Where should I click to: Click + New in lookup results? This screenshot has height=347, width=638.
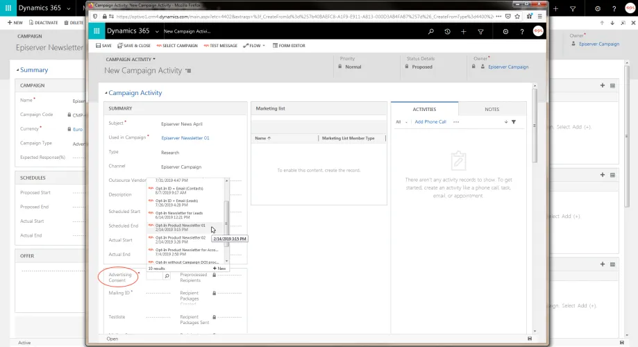(x=219, y=269)
